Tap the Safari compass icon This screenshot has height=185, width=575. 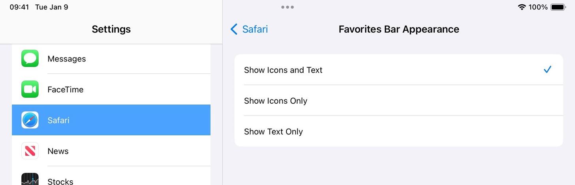[30, 120]
